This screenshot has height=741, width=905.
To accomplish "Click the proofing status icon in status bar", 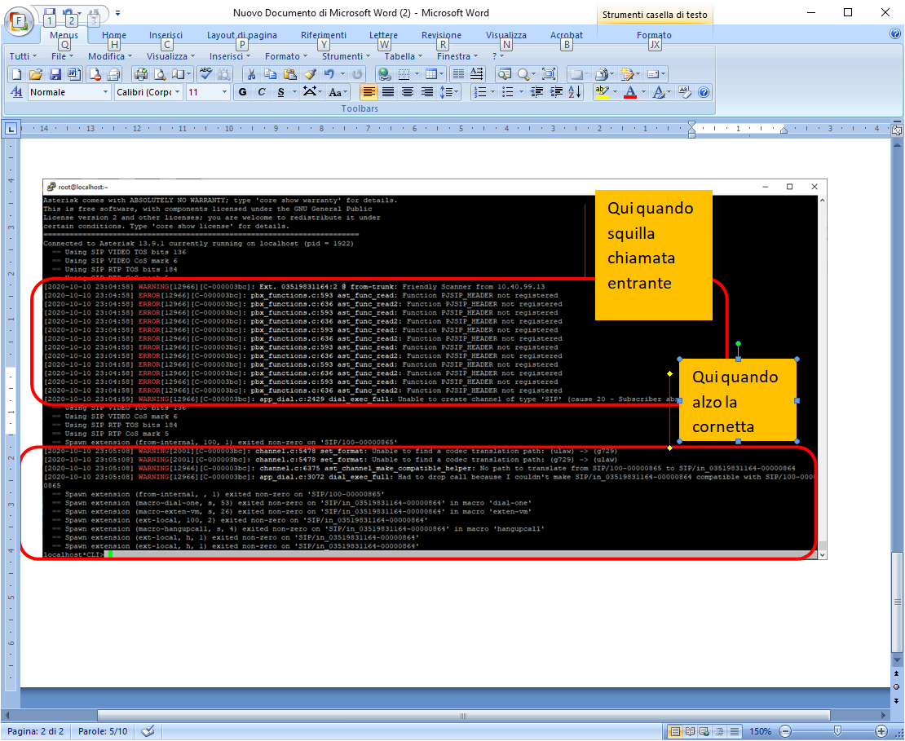I will click(x=148, y=731).
